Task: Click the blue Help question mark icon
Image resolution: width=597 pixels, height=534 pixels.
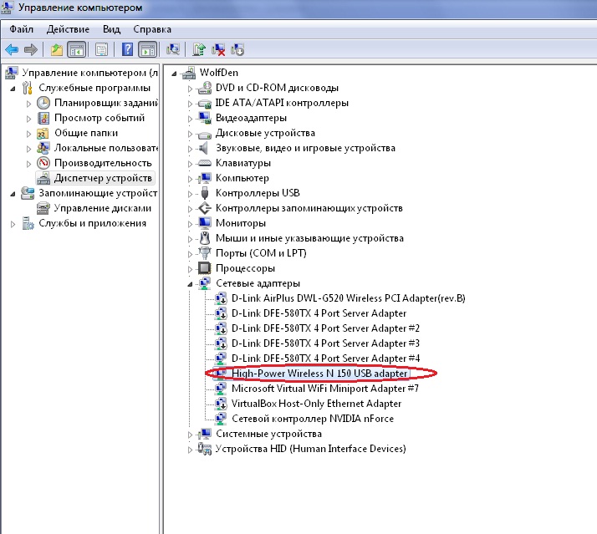Action: 127,49
